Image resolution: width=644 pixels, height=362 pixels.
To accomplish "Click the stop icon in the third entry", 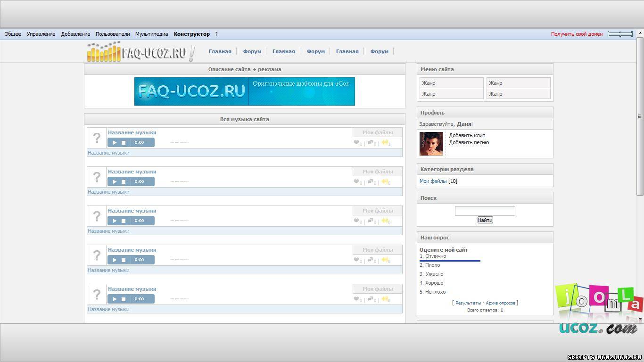I will pyautogui.click(x=124, y=221).
